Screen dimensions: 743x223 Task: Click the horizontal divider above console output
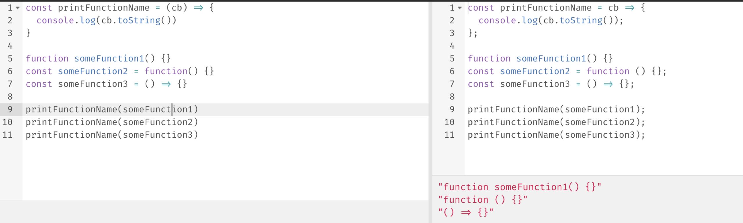pos(588,175)
